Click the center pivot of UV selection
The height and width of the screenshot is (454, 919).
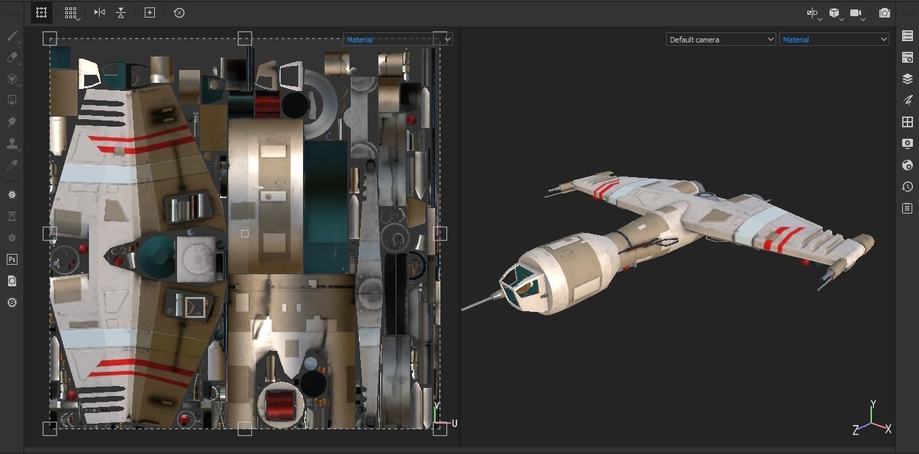click(x=245, y=234)
